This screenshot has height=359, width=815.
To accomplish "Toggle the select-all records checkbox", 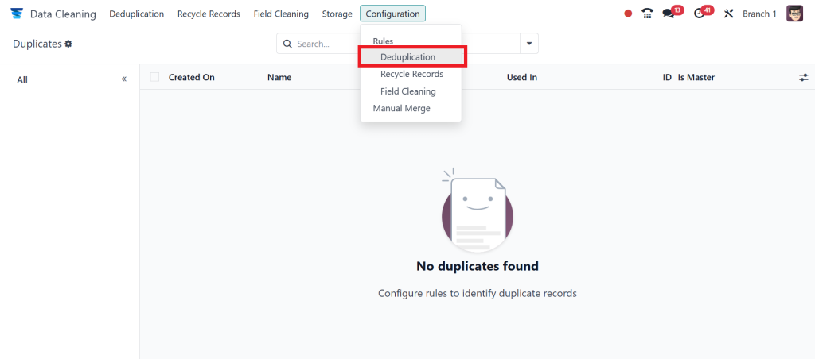I will [154, 77].
